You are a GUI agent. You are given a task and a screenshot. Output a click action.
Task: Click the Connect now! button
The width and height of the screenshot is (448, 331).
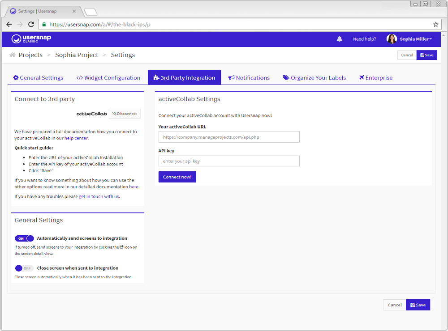pyautogui.click(x=177, y=177)
